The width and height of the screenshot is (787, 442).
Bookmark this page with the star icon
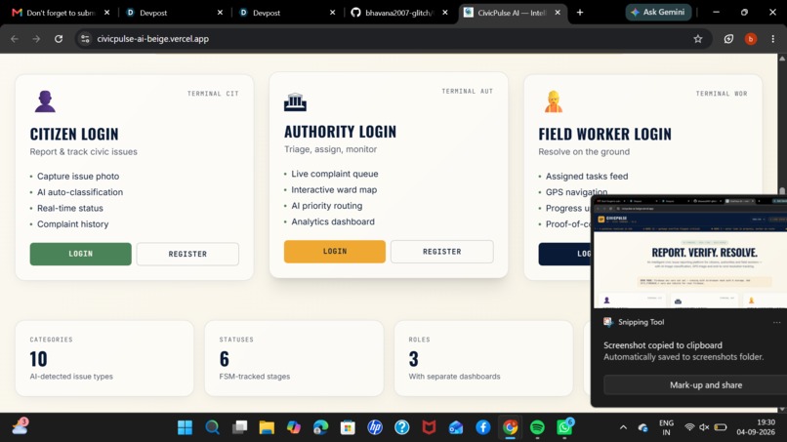(698, 39)
